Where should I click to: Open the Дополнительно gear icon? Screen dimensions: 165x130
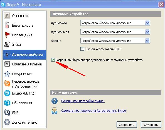[x=7, y=122]
